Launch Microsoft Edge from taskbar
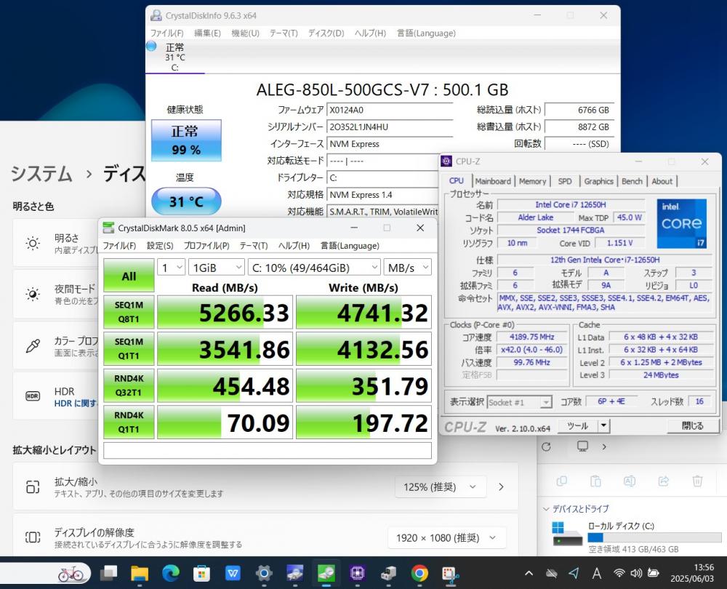The width and height of the screenshot is (727, 589). (170, 574)
